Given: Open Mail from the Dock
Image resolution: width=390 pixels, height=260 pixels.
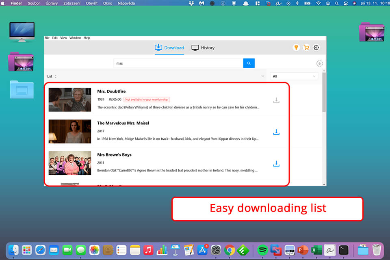Looking at the screenshot, I should coord(54,250).
